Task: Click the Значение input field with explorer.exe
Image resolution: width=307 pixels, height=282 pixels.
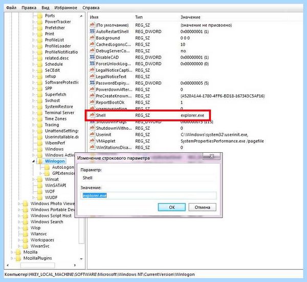Action: point(148,196)
